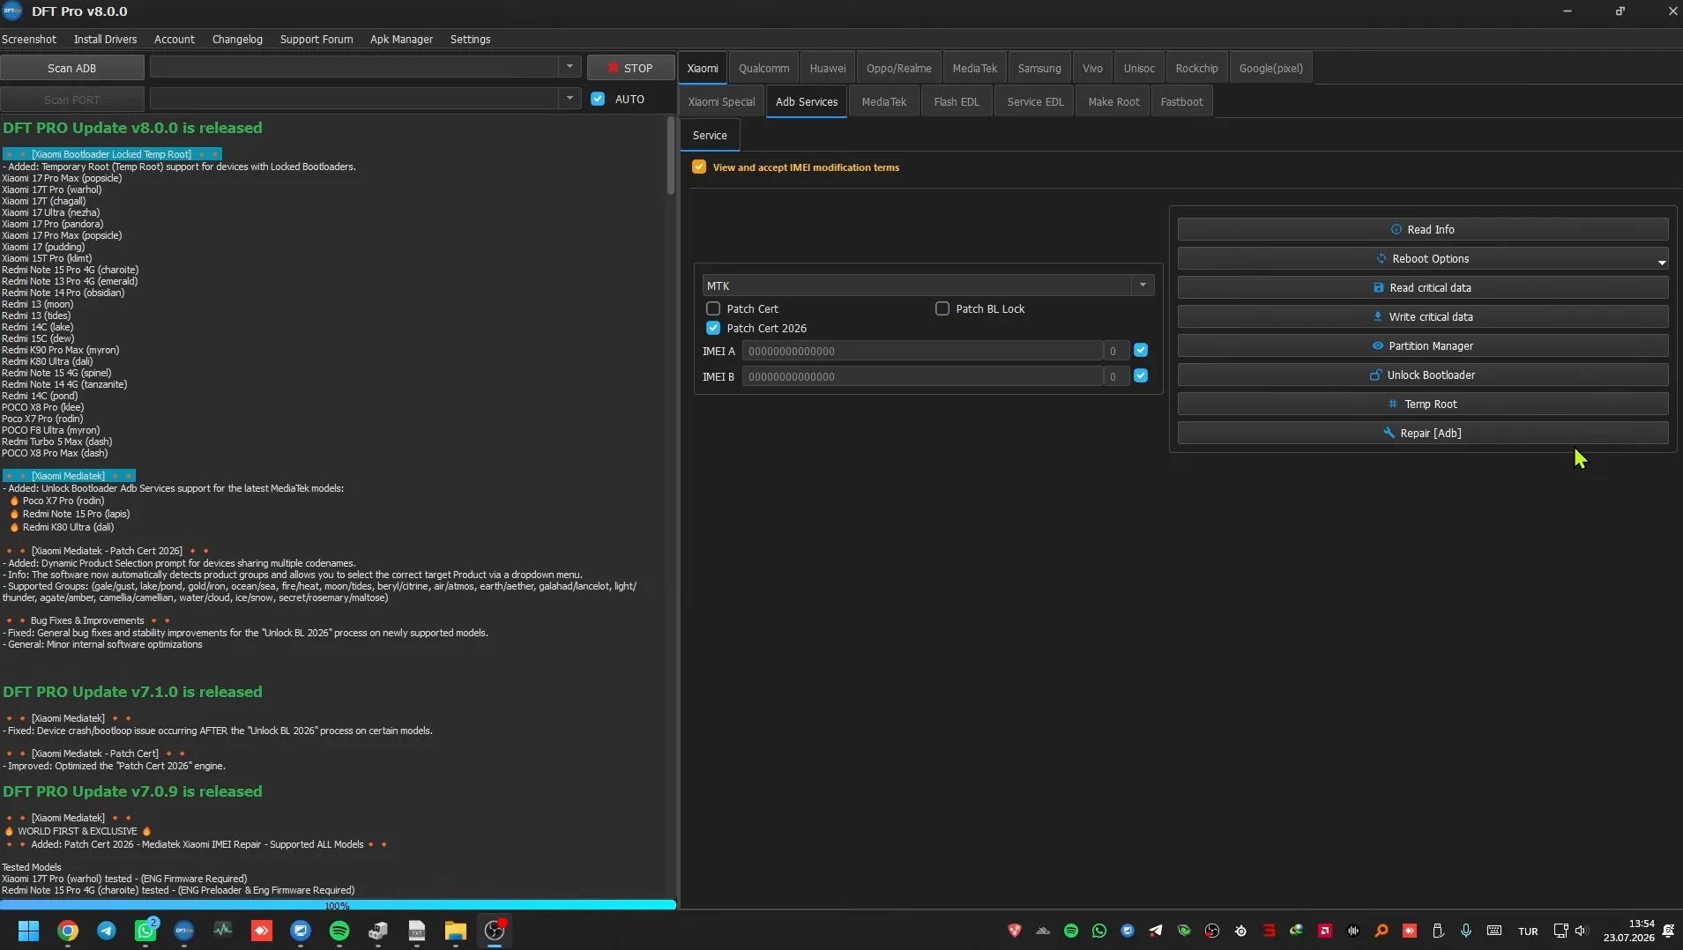
Task: Open the Apk Manager menu
Action: [401, 39]
